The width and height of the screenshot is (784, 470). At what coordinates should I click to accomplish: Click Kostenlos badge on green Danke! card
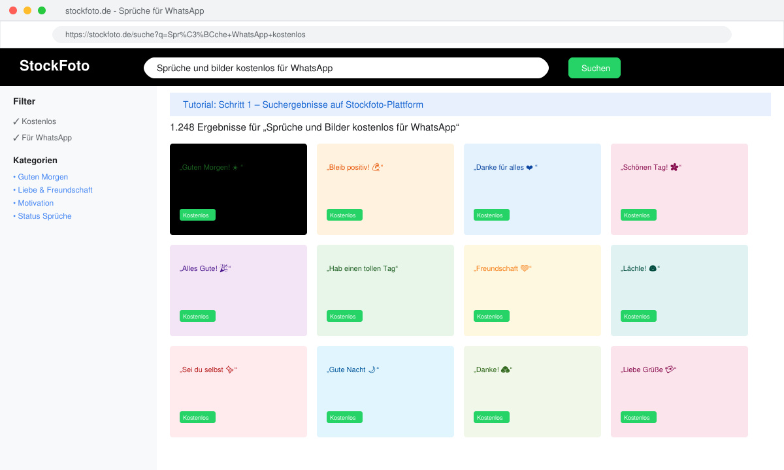[491, 417]
